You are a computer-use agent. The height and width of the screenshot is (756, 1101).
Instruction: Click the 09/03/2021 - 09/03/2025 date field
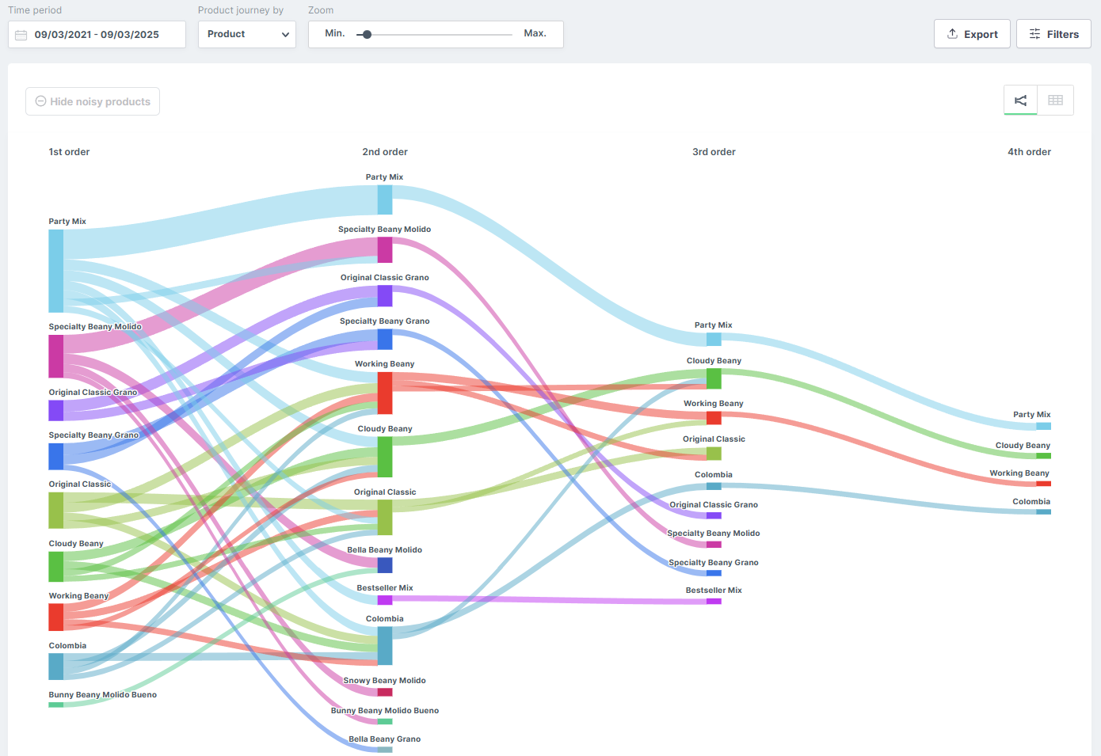(x=97, y=34)
